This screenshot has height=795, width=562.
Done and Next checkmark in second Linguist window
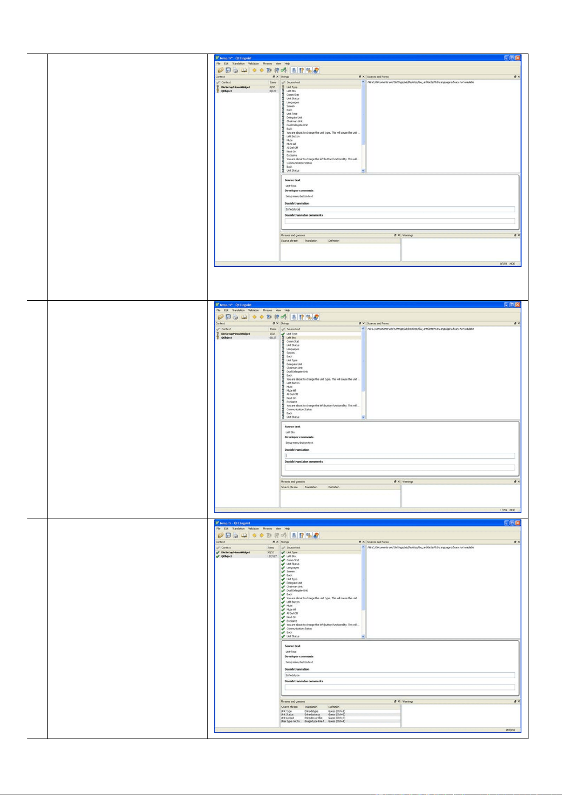(284, 317)
